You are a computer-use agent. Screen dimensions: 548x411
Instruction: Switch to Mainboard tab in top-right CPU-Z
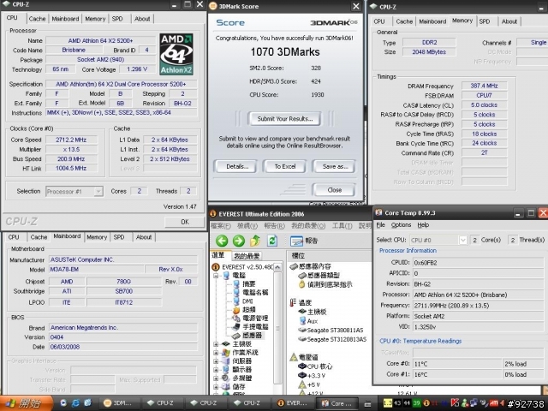click(x=432, y=21)
